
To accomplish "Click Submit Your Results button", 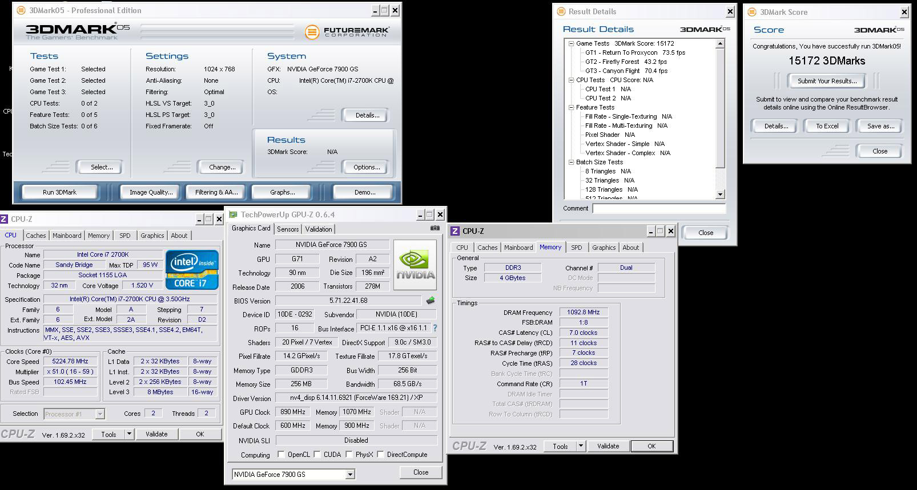I will [827, 81].
